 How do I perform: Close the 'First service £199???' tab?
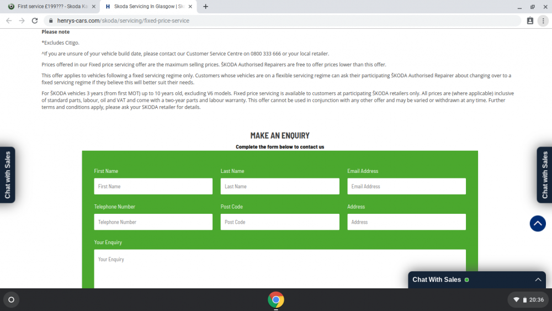coord(94,6)
